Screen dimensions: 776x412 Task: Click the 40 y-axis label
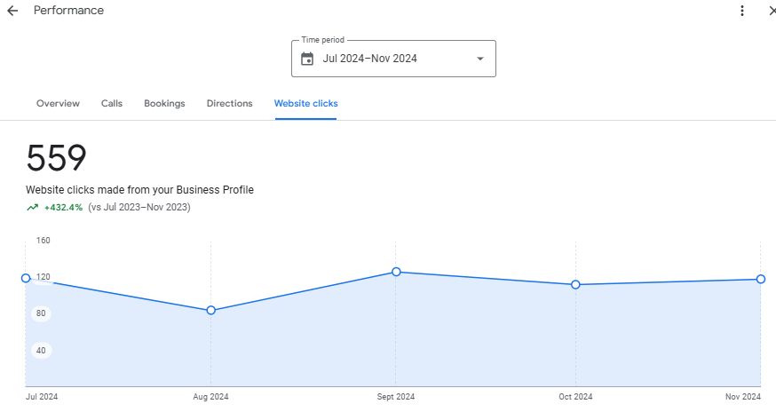pos(41,351)
